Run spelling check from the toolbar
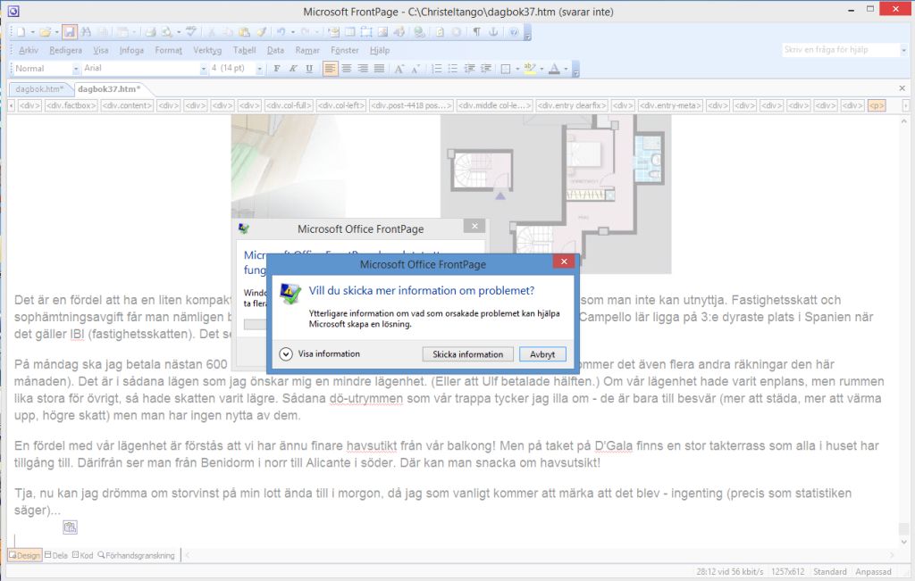915x581 pixels. coord(191,31)
